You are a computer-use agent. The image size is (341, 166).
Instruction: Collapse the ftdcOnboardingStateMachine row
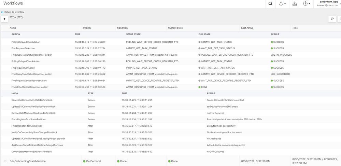5,161
